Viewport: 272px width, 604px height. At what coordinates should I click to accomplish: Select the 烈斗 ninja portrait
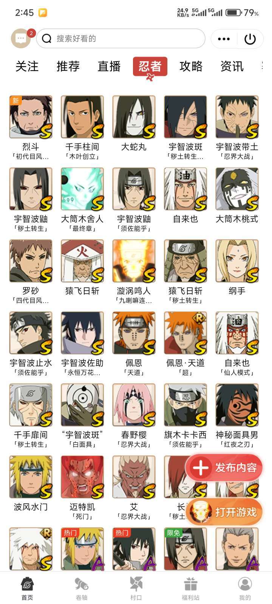[x=31, y=117]
